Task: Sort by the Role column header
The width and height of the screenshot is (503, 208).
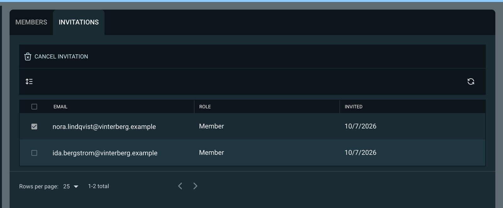Action: (205, 107)
